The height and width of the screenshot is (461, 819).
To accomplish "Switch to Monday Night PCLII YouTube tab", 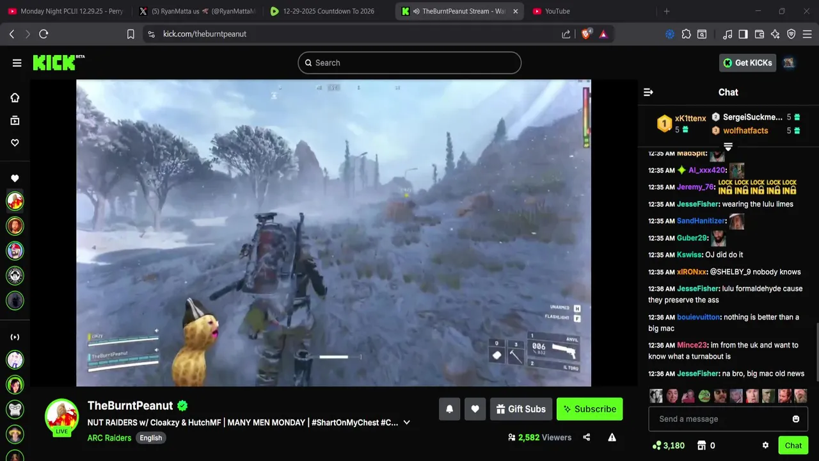I will point(65,11).
